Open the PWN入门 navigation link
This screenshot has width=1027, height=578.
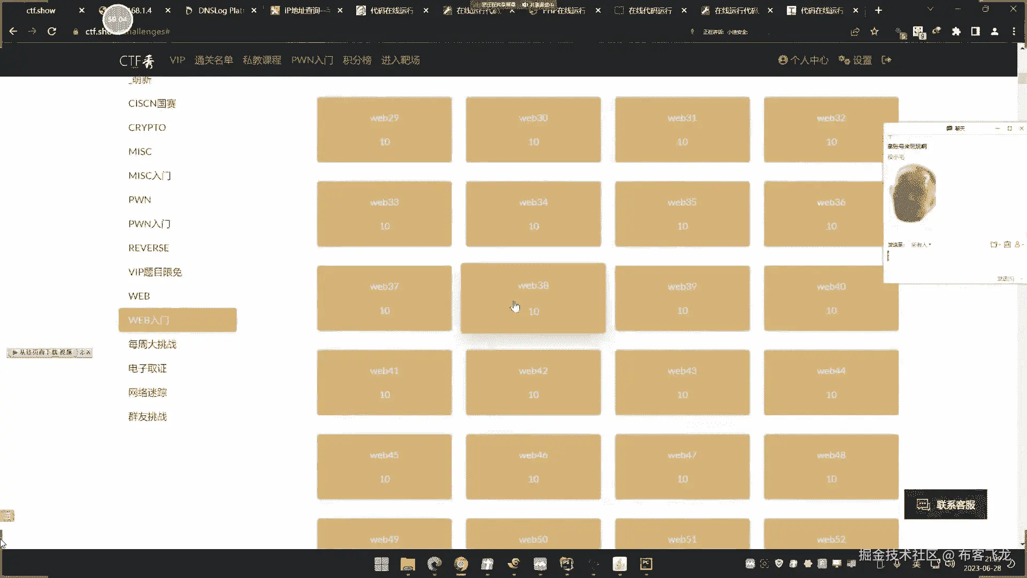pos(312,60)
